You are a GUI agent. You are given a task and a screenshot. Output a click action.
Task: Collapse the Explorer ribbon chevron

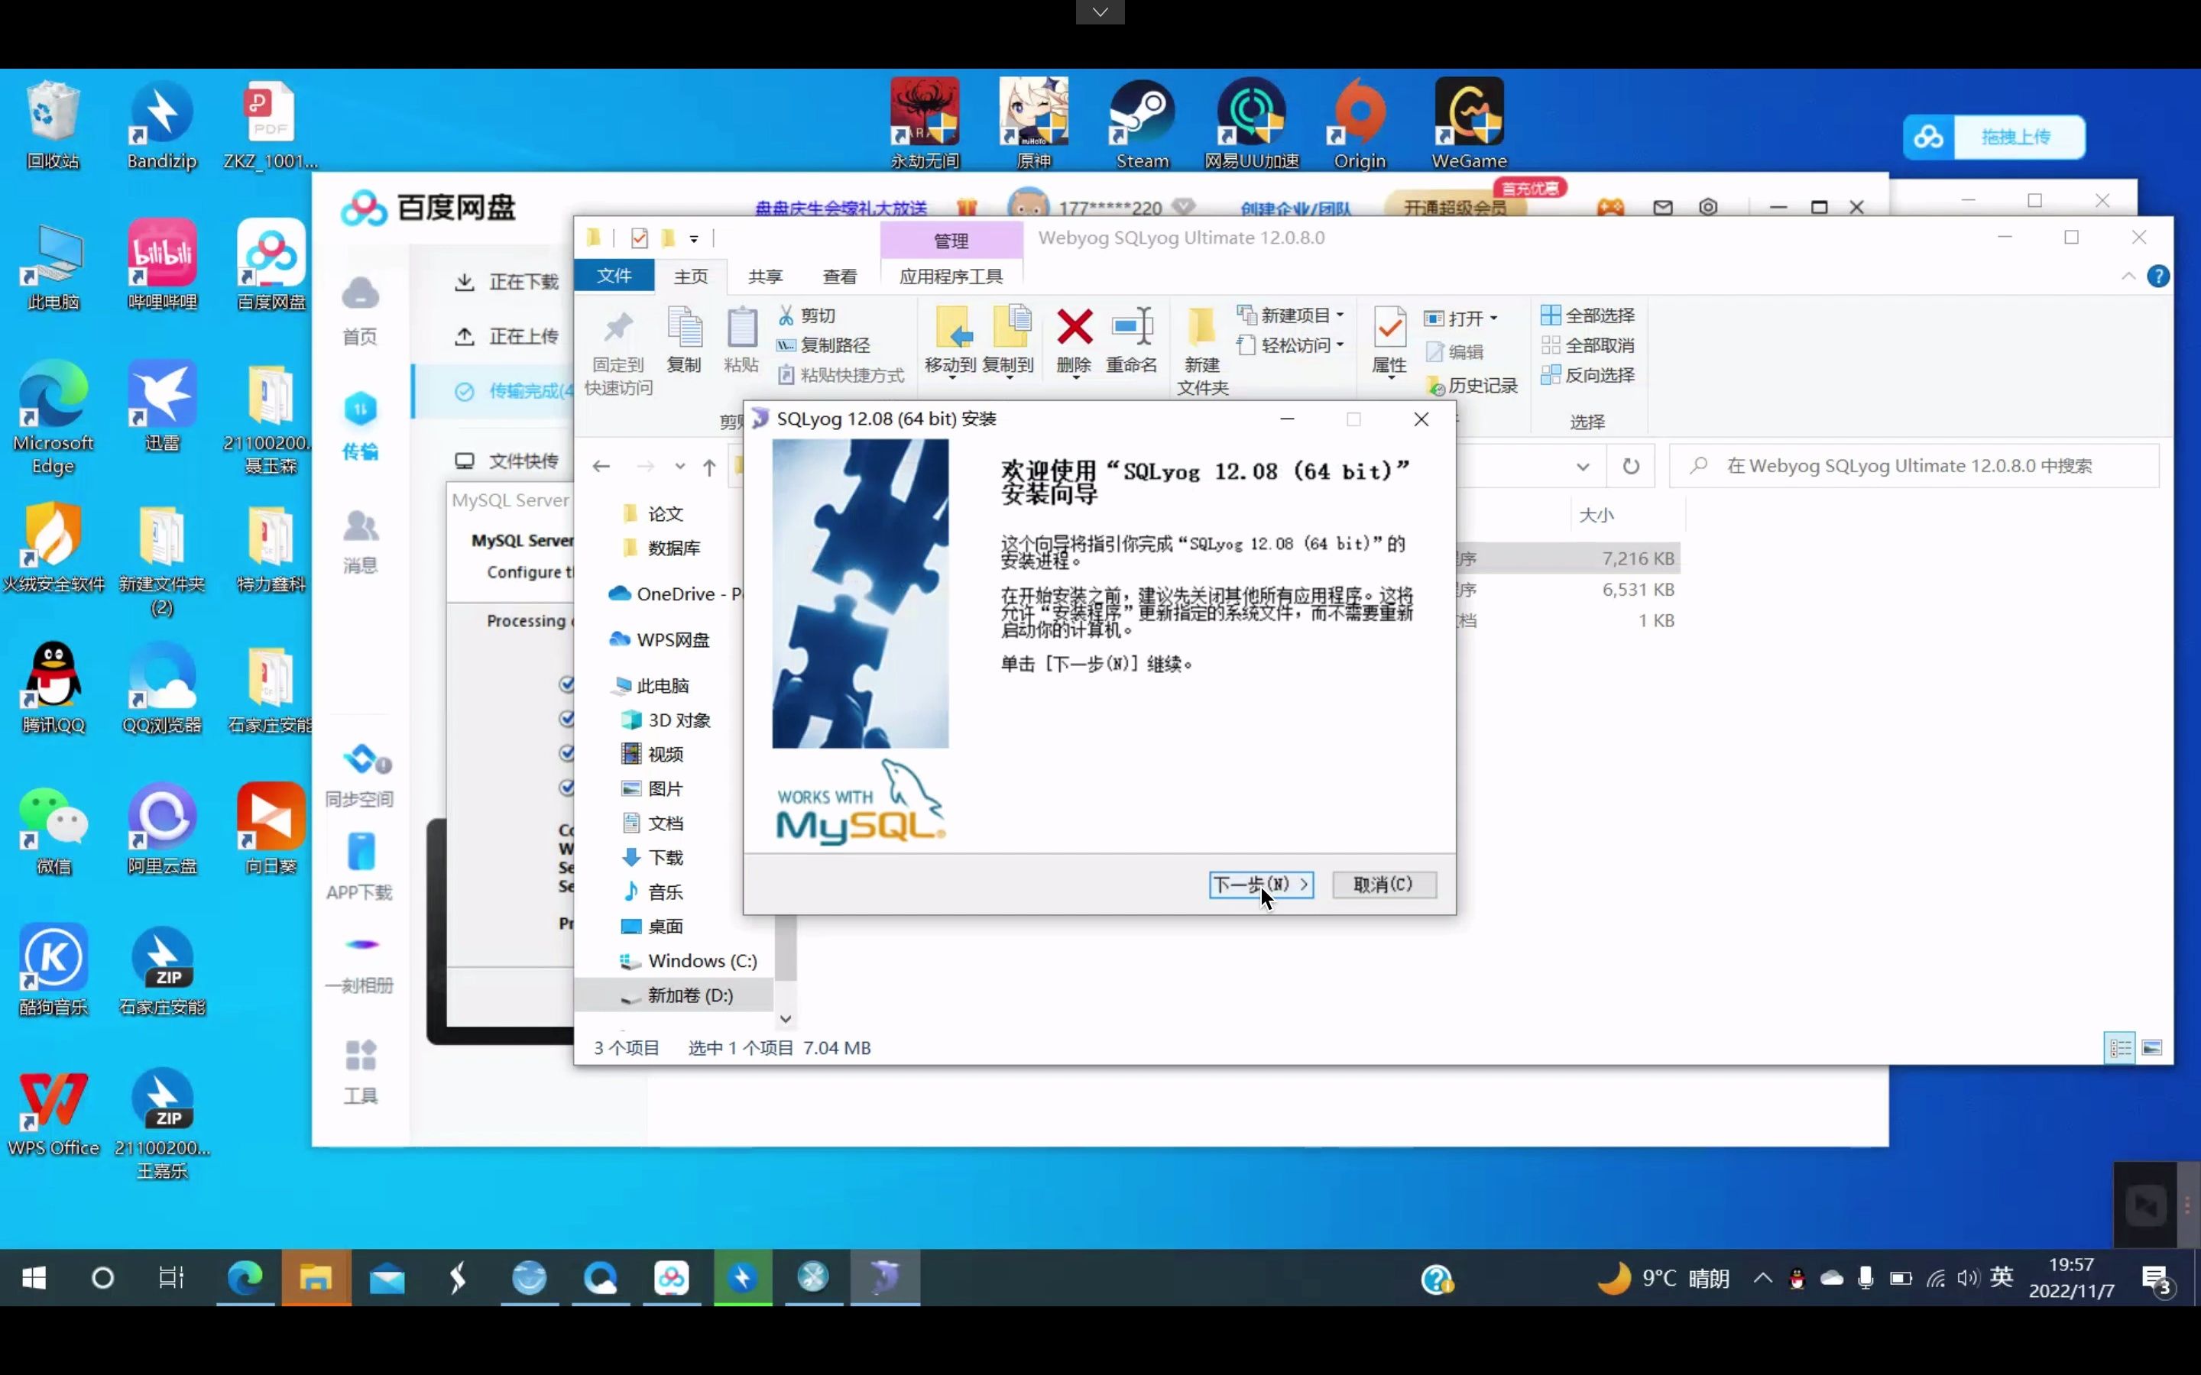[x=2128, y=277]
